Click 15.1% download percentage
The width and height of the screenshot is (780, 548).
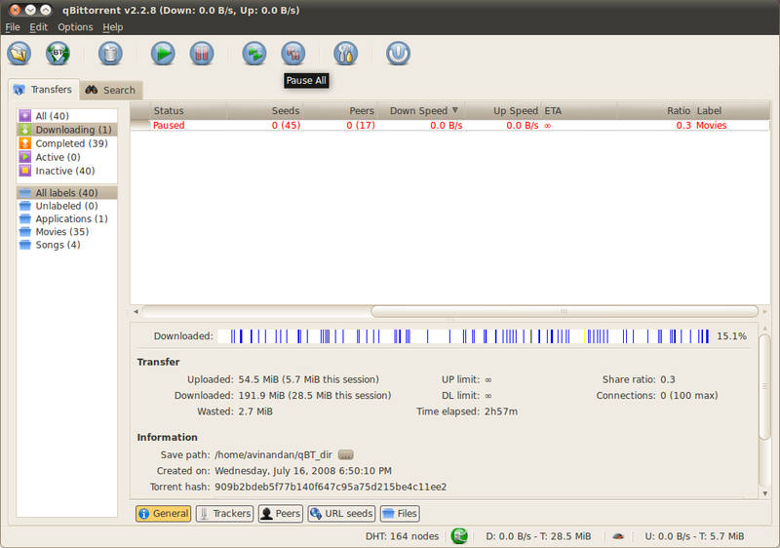coord(731,336)
